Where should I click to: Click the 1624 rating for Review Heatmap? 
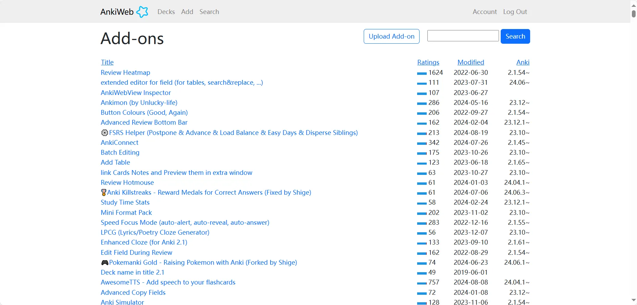(436, 72)
